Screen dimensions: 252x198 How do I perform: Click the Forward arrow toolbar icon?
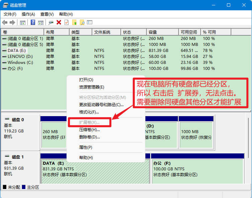pos(12,22)
